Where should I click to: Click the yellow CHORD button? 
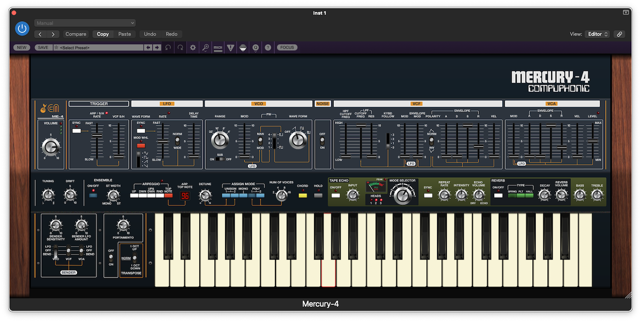tap(303, 196)
